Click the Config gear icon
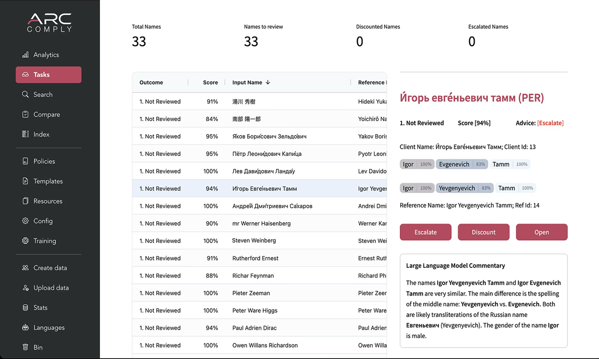Screen dimensions: 599x359 pos(25,221)
